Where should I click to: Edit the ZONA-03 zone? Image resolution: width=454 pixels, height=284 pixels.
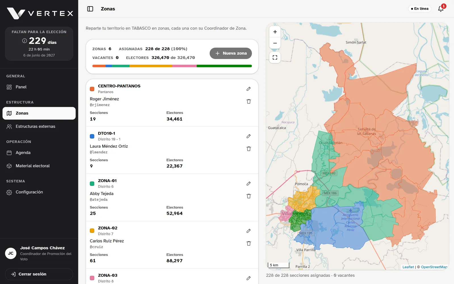click(249, 278)
